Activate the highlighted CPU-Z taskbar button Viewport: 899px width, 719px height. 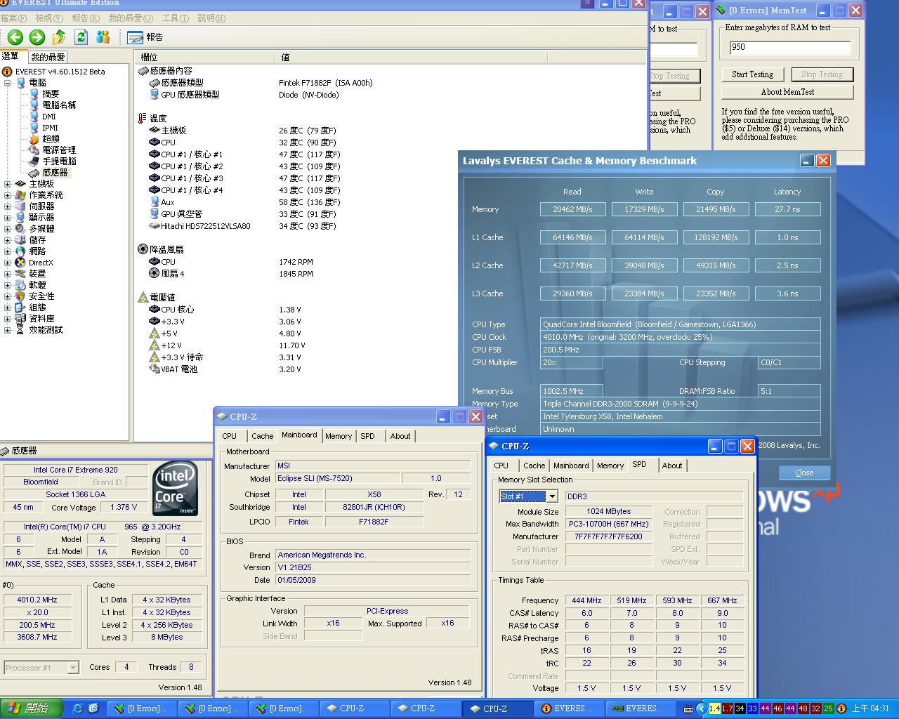click(x=496, y=708)
